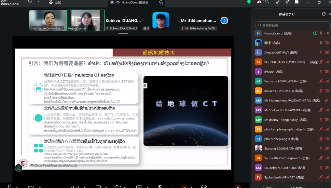Click the green security shield icon
The height and width of the screenshot is (188, 331).
click(x=249, y=2)
